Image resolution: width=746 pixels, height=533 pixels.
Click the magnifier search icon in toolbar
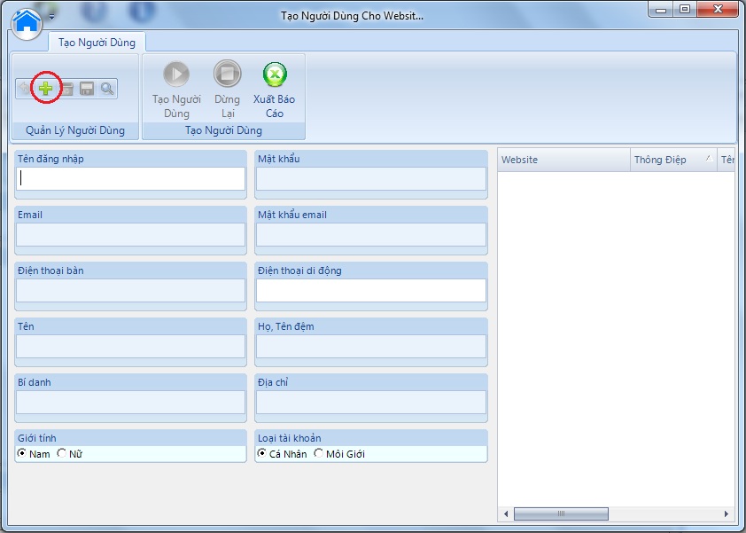point(107,88)
